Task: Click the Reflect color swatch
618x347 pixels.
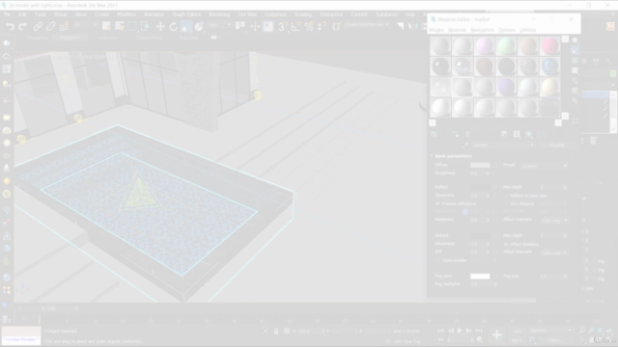Action: [480, 187]
